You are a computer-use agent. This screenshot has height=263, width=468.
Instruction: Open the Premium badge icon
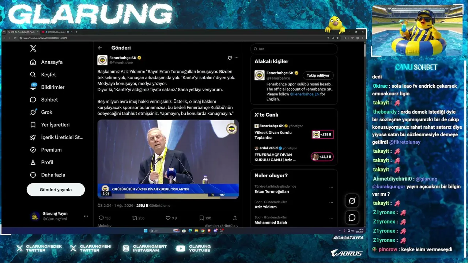click(x=33, y=150)
